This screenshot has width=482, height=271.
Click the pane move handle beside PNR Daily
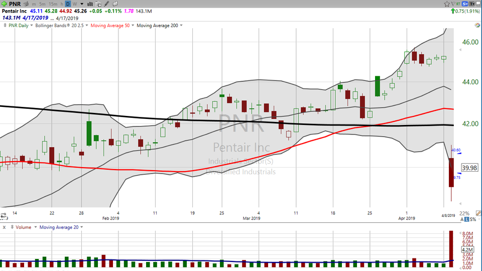[5, 26]
